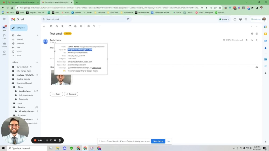
Task: Delete the Test email
Action: [x=62, y=26]
